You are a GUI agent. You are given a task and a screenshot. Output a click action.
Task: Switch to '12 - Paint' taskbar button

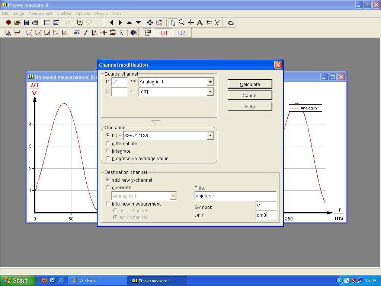coord(98,281)
